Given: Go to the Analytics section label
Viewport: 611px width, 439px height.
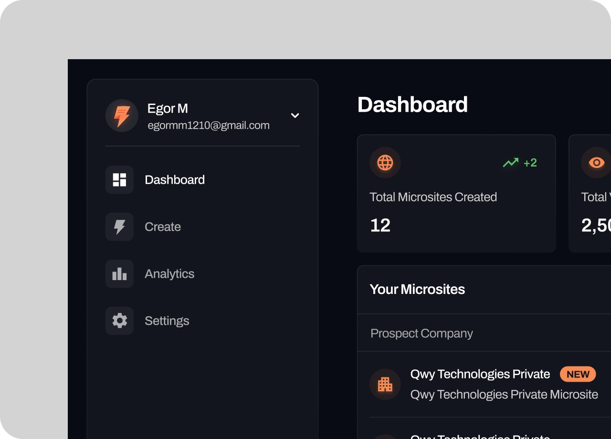Looking at the screenshot, I should click(x=169, y=274).
